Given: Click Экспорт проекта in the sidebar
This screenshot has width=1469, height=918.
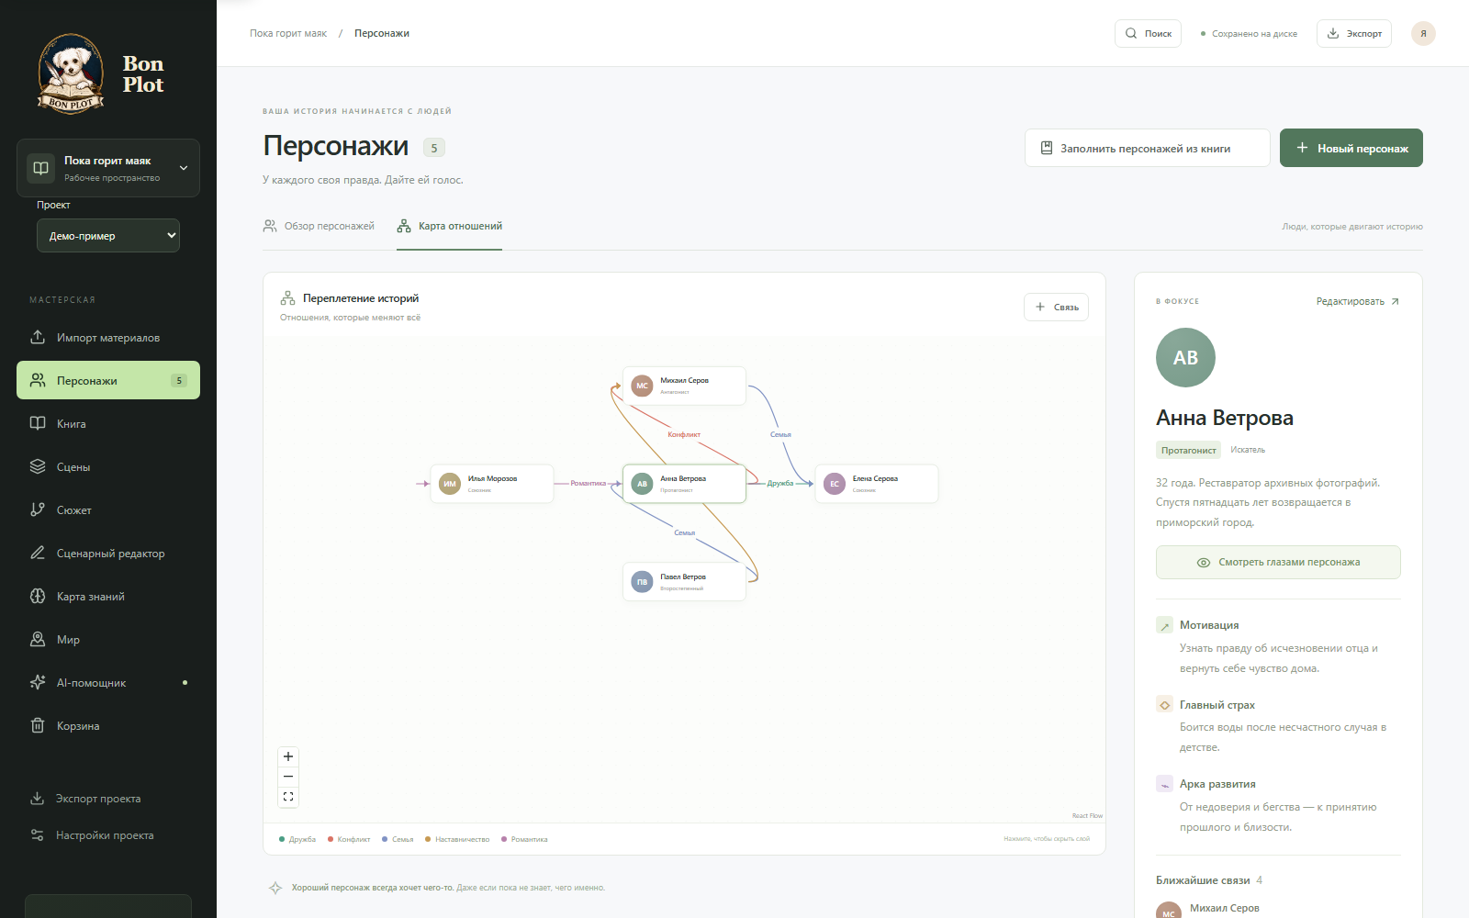Looking at the screenshot, I should coord(108,798).
